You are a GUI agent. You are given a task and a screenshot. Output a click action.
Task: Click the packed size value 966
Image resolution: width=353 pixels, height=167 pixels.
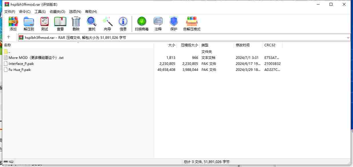tap(195, 57)
